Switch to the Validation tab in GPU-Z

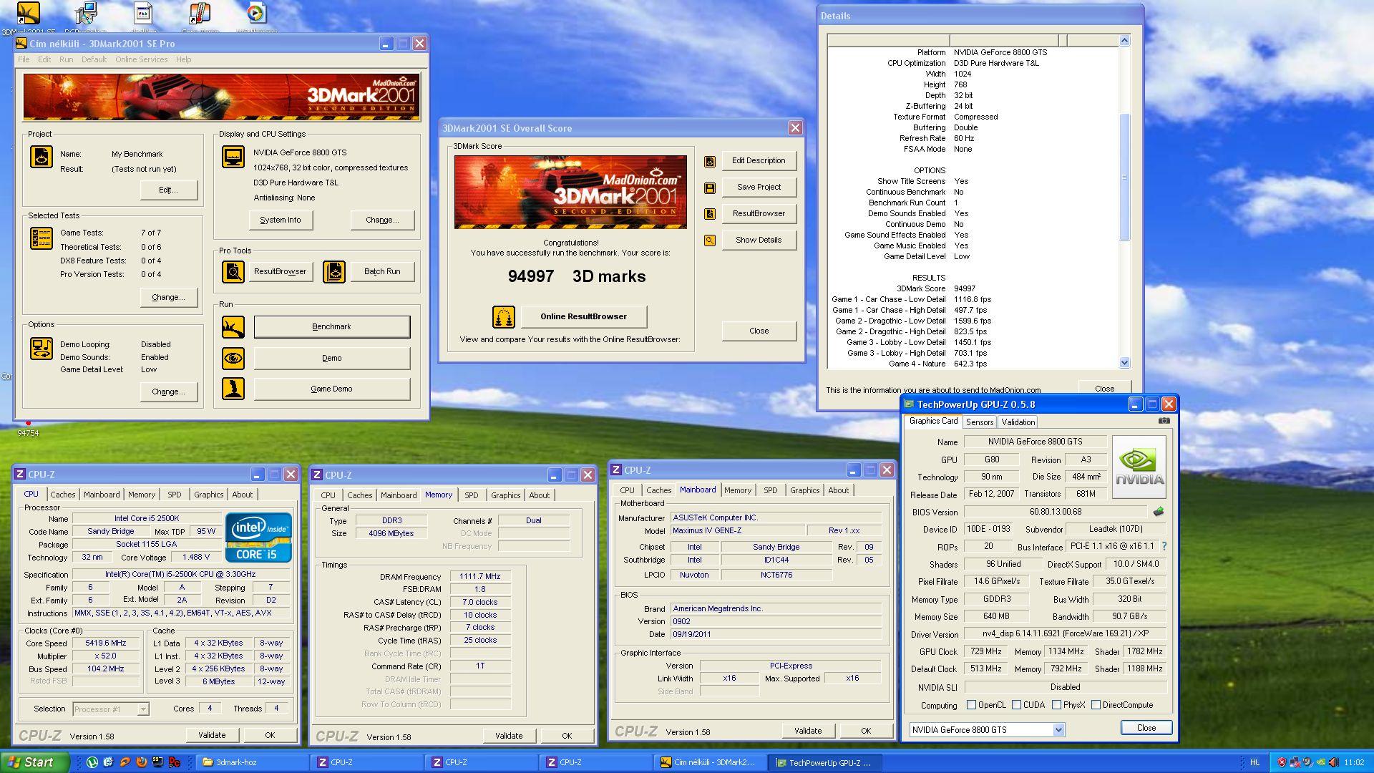tap(1018, 422)
